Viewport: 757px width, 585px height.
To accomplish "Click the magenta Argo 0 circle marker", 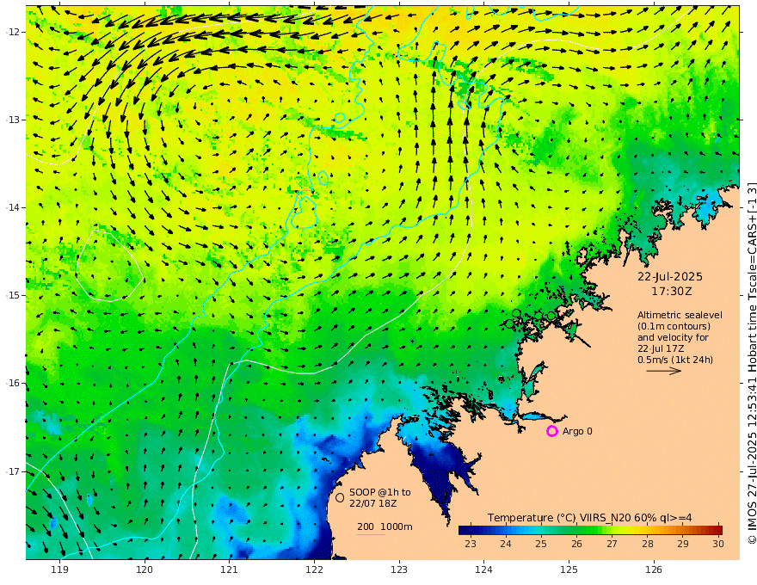I will pos(551,431).
